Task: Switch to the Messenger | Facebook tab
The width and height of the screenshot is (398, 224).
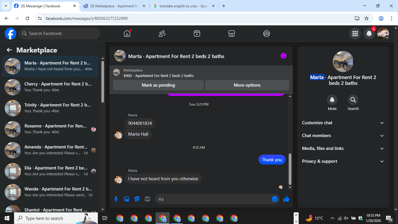Action: click(x=45, y=6)
